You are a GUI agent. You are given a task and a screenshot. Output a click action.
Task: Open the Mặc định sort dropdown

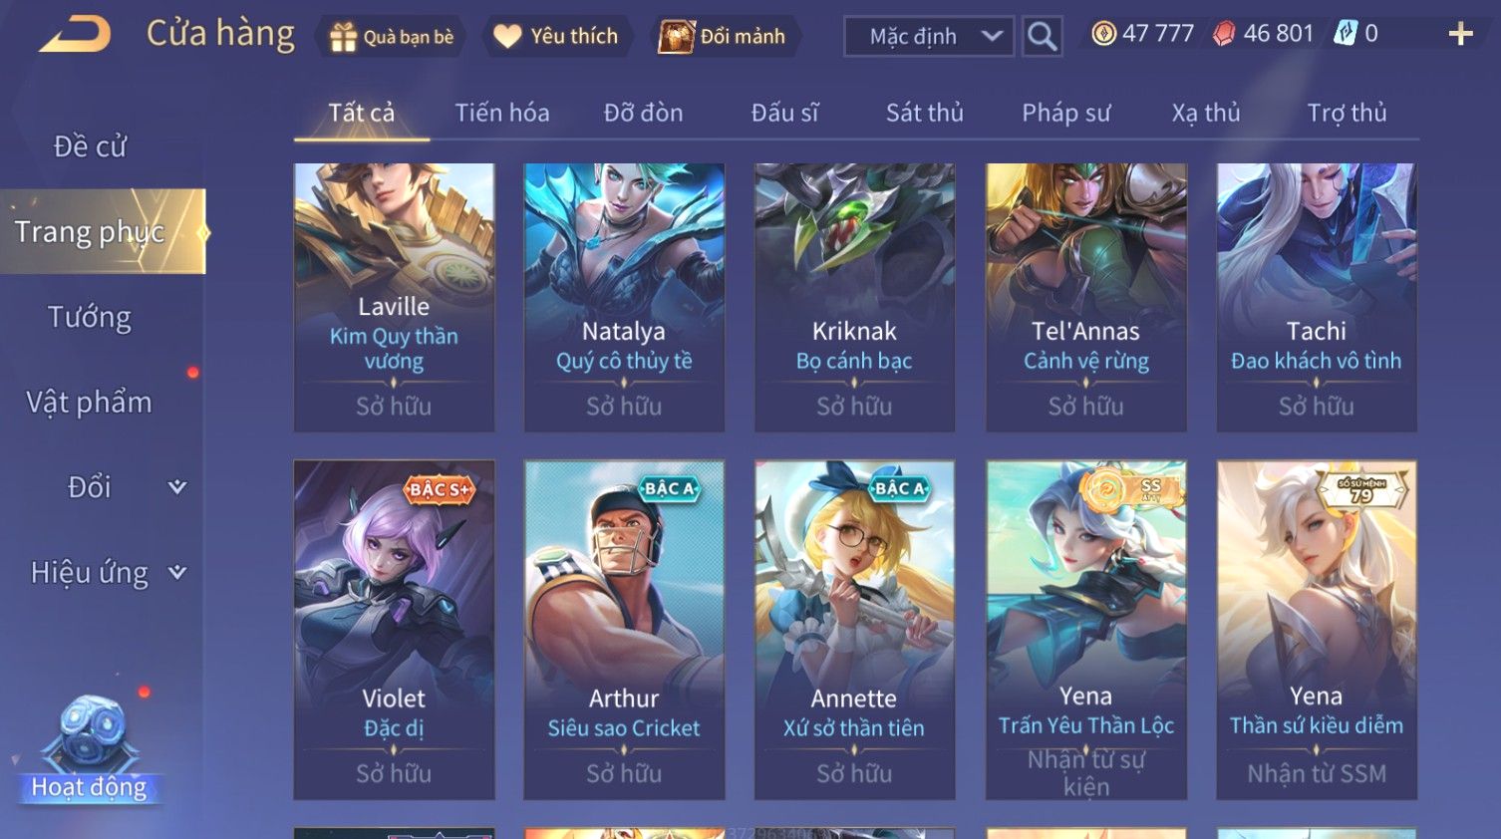(929, 37)
